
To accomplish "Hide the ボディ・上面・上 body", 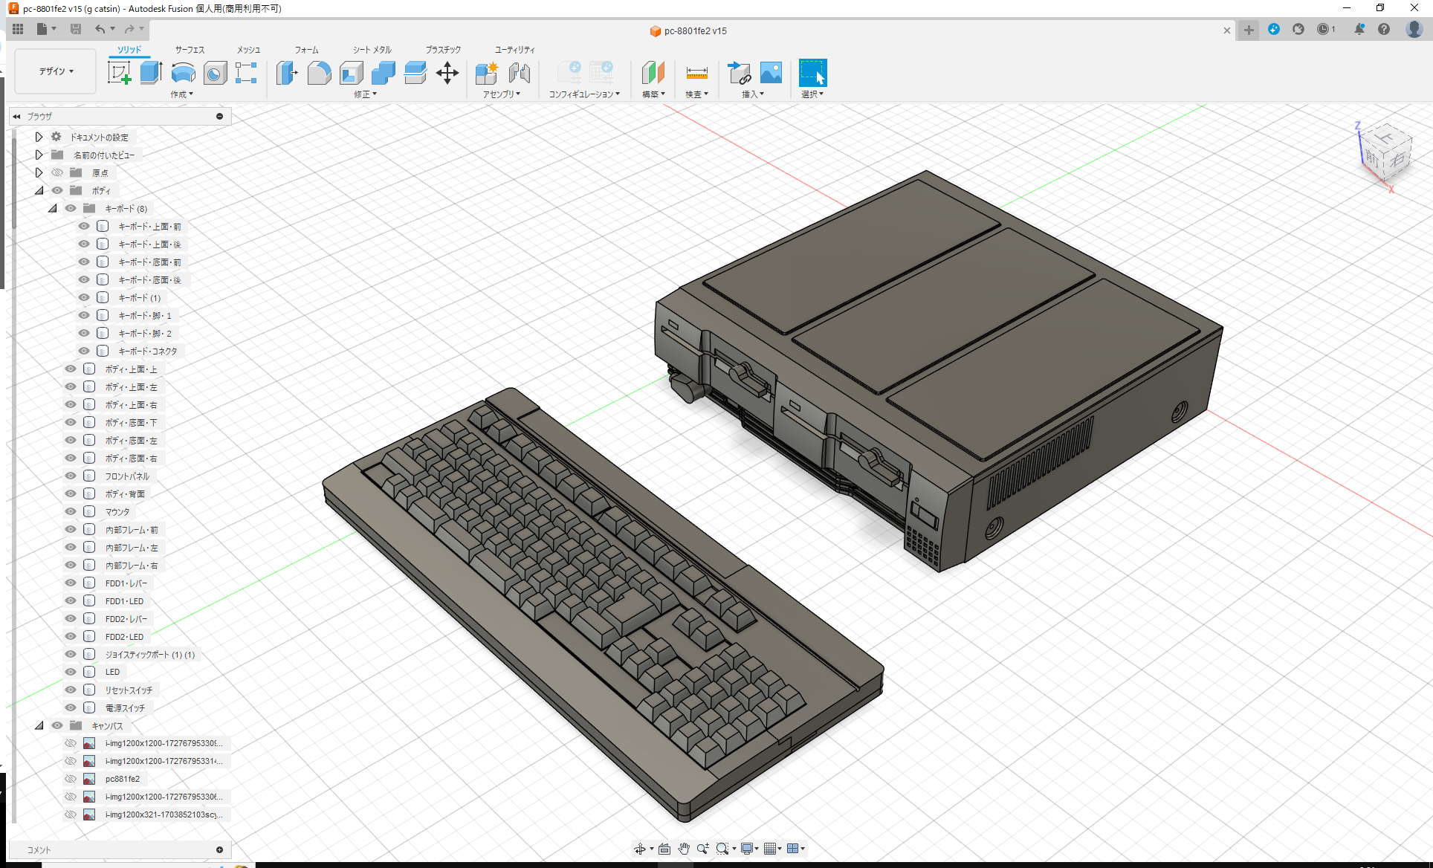I will coord(70,369).
